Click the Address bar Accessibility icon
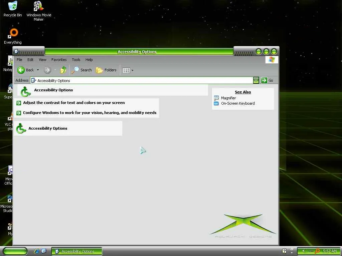342x256 pixels. [x=33, y=81]
